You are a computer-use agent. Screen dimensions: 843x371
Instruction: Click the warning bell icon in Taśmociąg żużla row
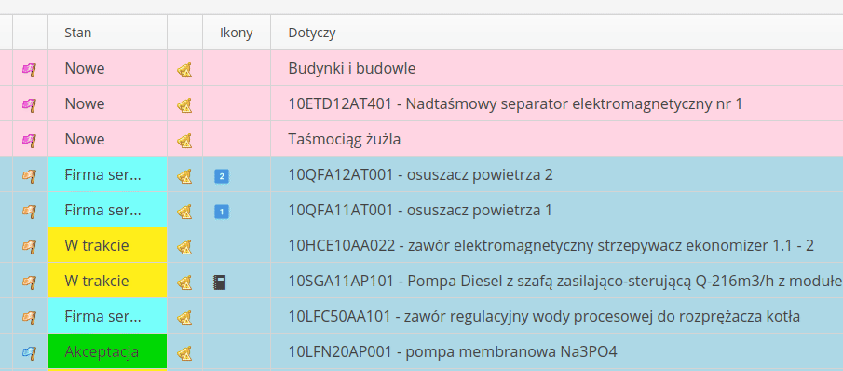point(184,141)
